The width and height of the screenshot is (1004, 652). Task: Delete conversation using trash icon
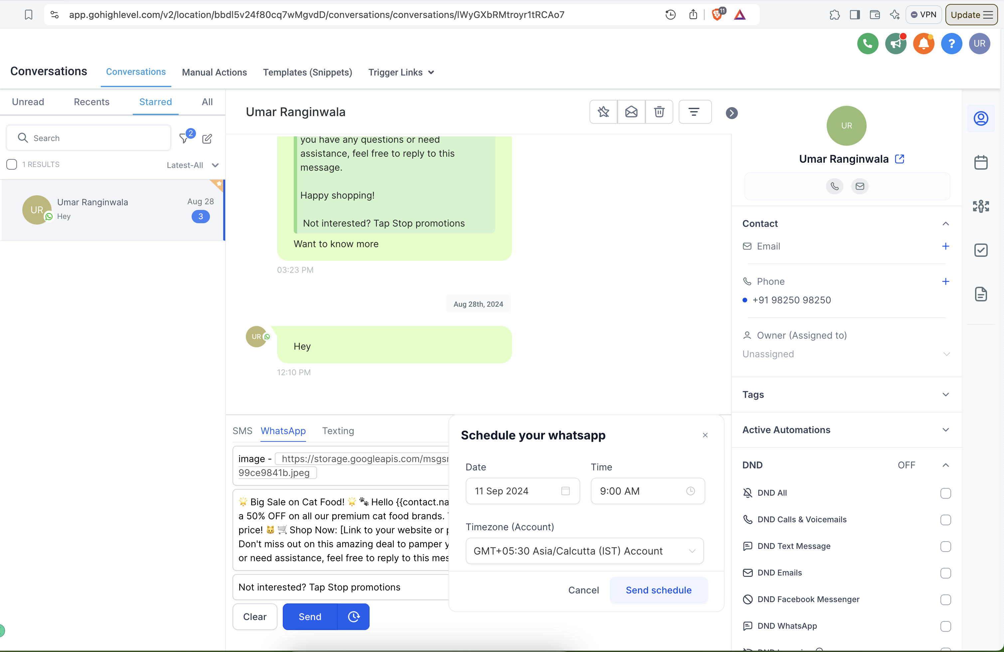[x=659, y=112]
